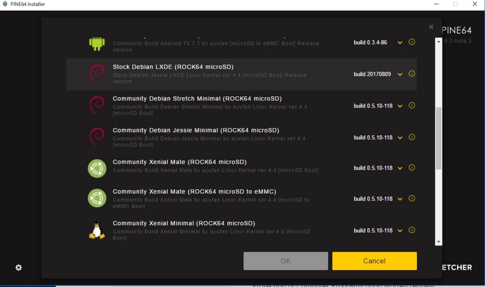Image resolution: width=485 pixels, height=287 pixels.
Task: Click build 20170809 label
Action: point(372,74)
